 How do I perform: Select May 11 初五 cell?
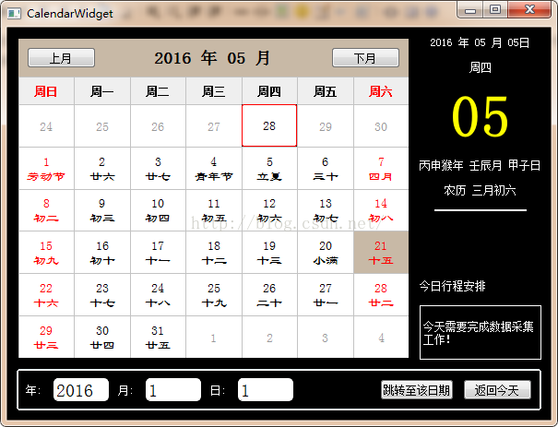[214, 210]
